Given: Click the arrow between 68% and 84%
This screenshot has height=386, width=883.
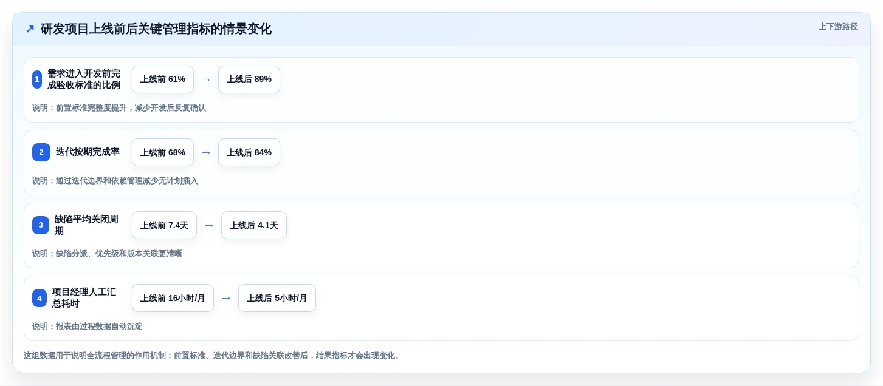Looking at the screenshot, I should click(x=206, y=152).
